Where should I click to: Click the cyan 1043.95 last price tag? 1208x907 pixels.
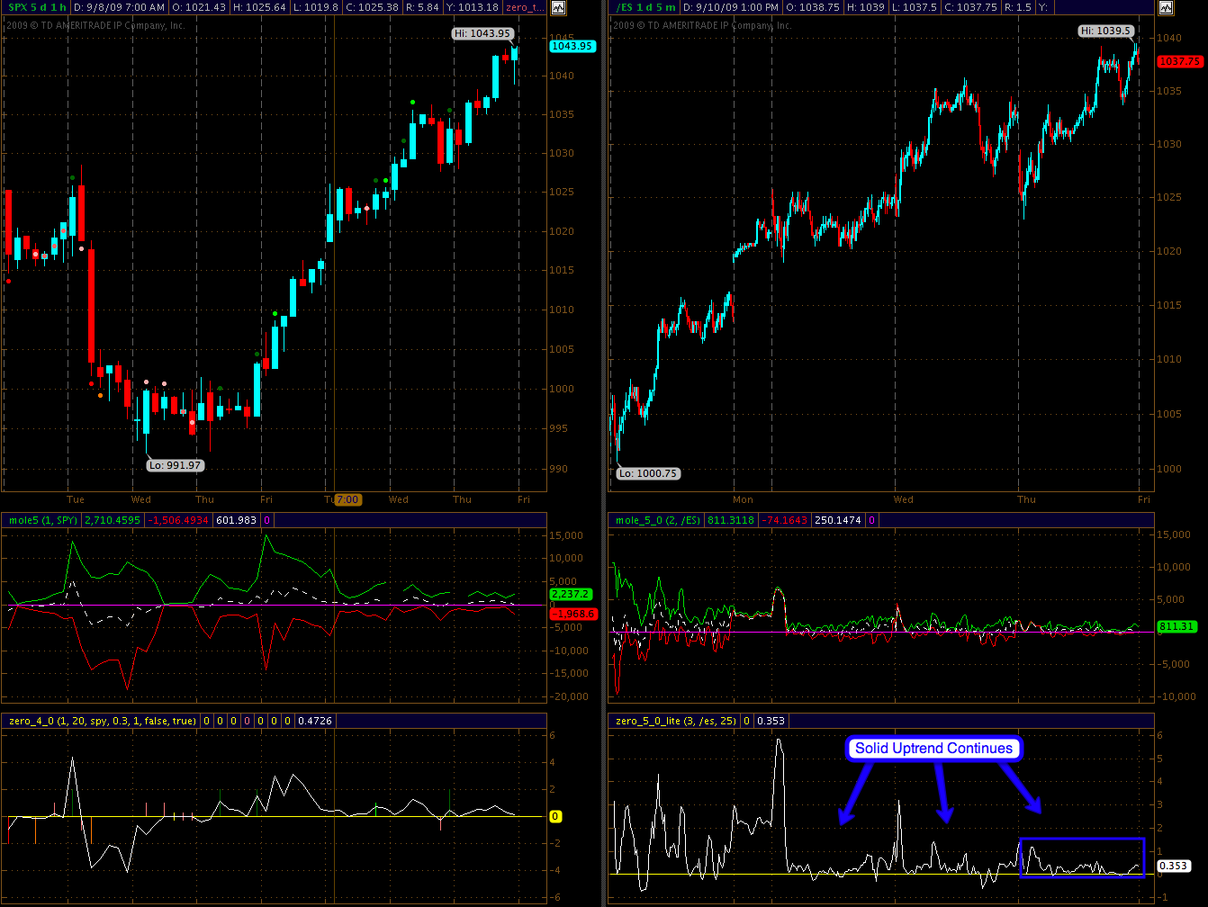(x=572, y=46)
